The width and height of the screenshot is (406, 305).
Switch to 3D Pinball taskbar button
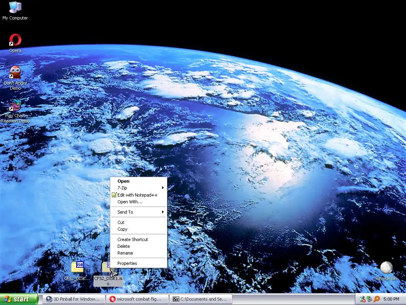[x=74, y=299]
